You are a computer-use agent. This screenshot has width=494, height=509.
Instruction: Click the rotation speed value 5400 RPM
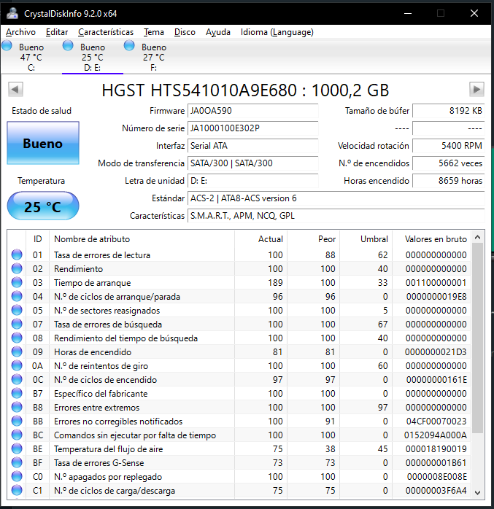pyautogui.click(x=449, y=146)
